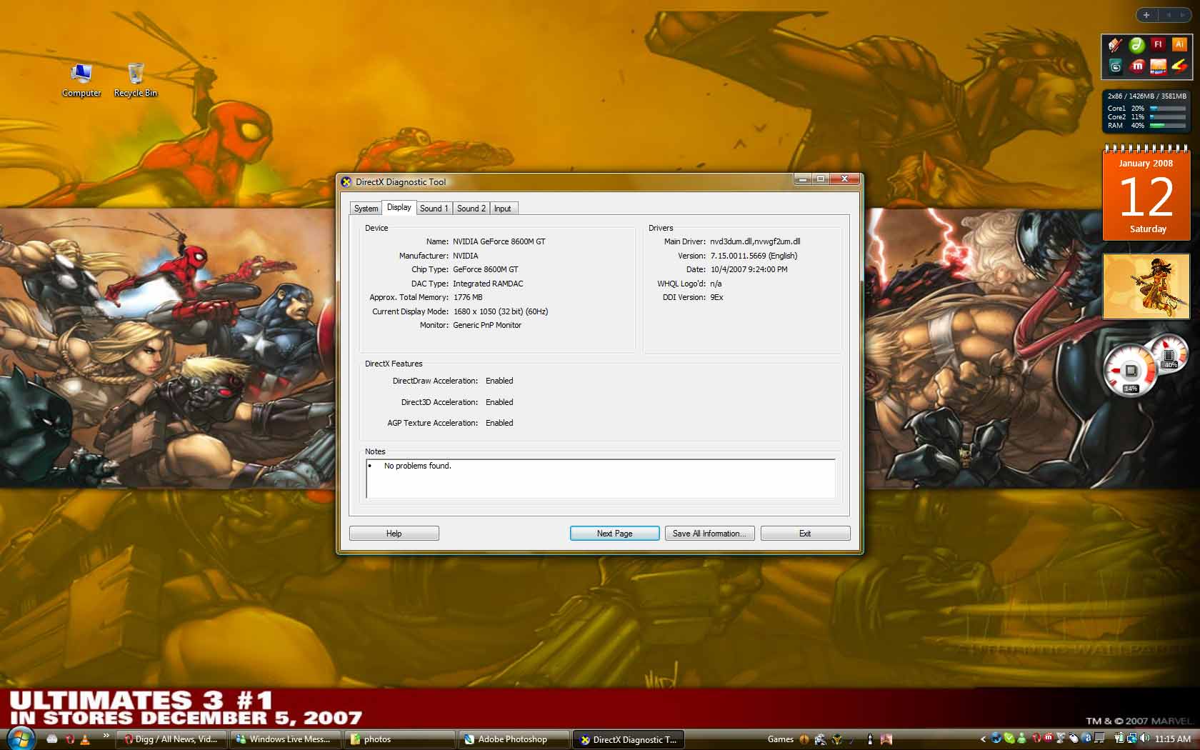
Task: Click the network connection tray icon
Action: [1131, 739]
